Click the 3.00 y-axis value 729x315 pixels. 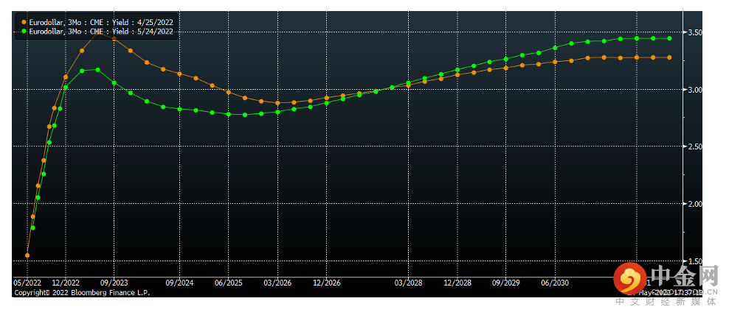(695, 90)
